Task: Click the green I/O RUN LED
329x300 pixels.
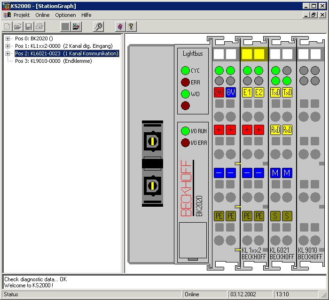Action: tap(185, 131)
